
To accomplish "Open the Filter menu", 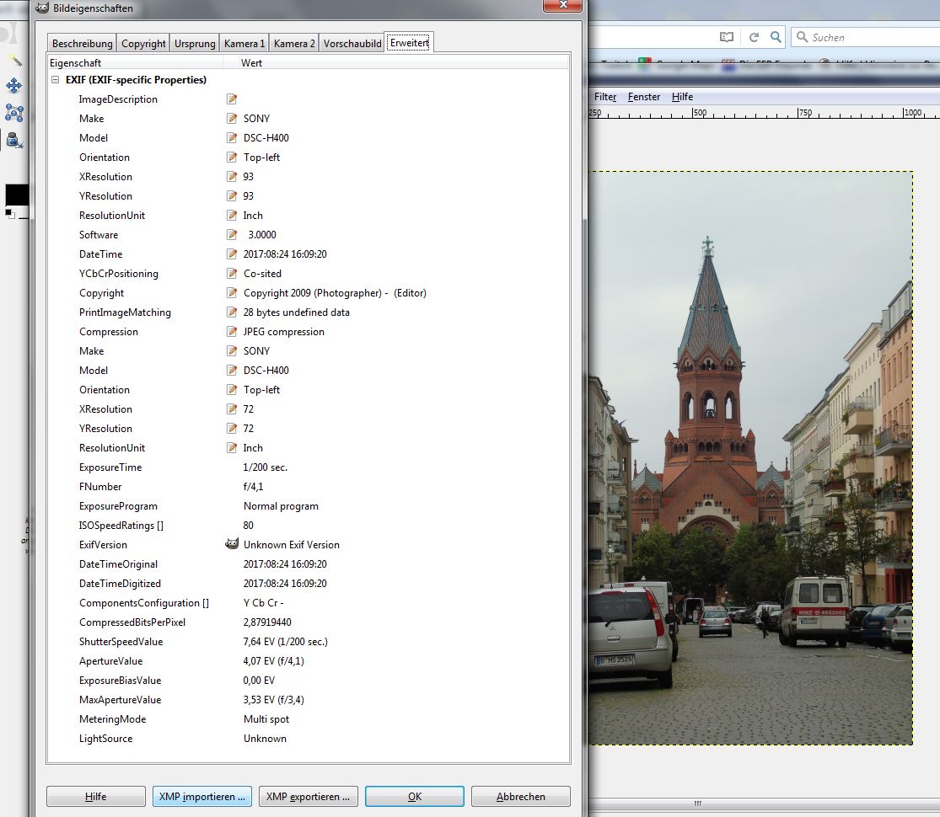I will [x=605, y=97].
